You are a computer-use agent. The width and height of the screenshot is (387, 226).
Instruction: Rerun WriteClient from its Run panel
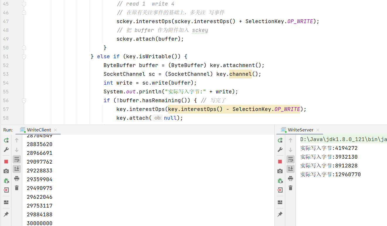pyautogui.click(x=6, y=140)
